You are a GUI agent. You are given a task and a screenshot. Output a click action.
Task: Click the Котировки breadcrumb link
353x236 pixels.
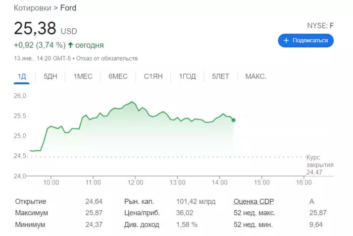point(32,8)
